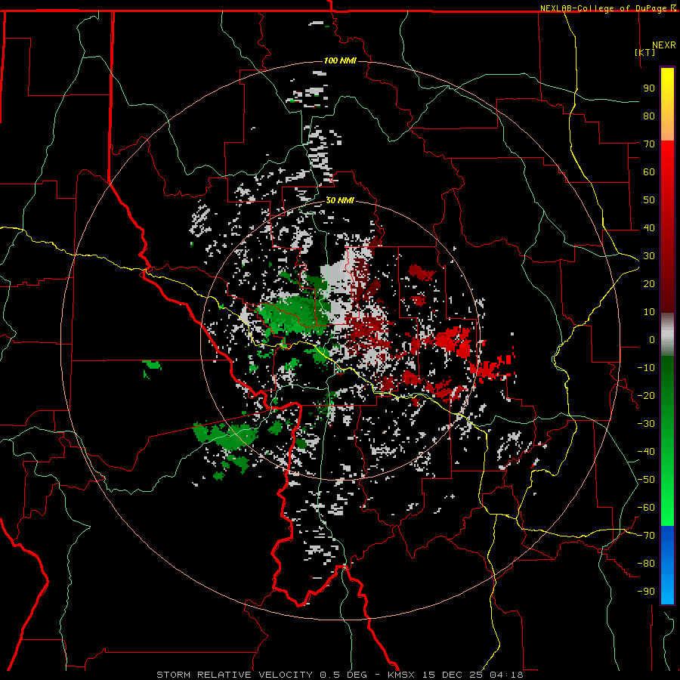Click the -50 scale label
Viewport: 680px width, 680px height.
pos(646,480)
